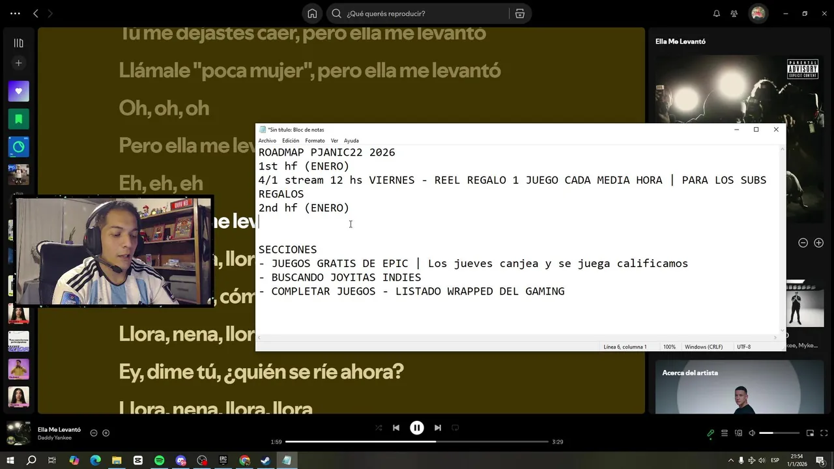Toggle shuffle in Spotify player
This screenshot has width=834, height=469.
(379, 428)
